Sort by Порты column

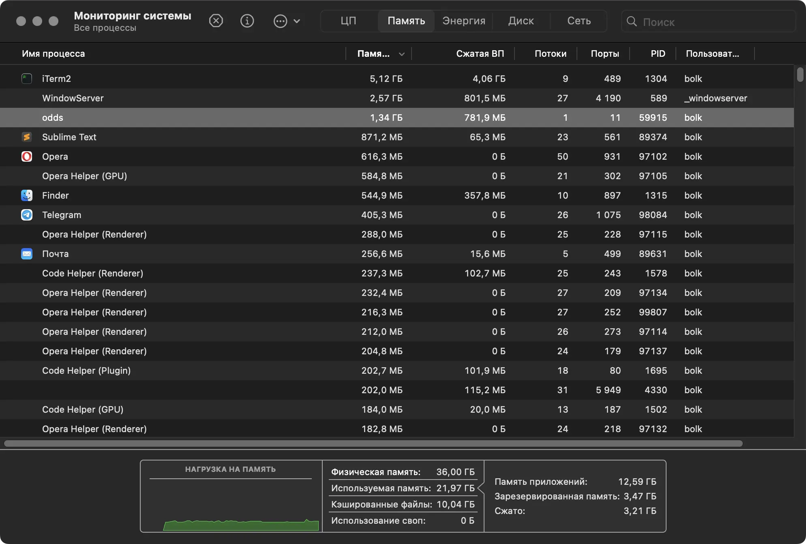604,54
